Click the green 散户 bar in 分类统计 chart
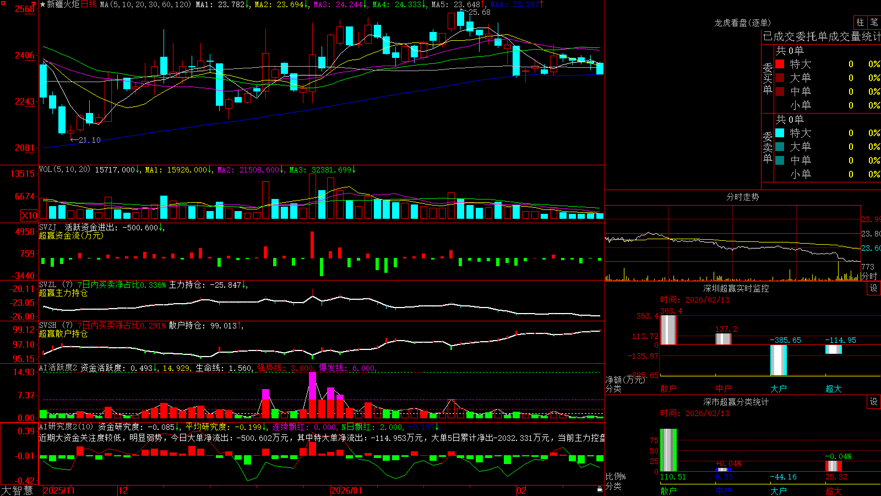The height and width of the screenshot is (496, 881). pos(668,450)
